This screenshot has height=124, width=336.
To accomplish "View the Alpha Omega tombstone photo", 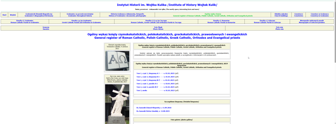I will tap(117, 61).
